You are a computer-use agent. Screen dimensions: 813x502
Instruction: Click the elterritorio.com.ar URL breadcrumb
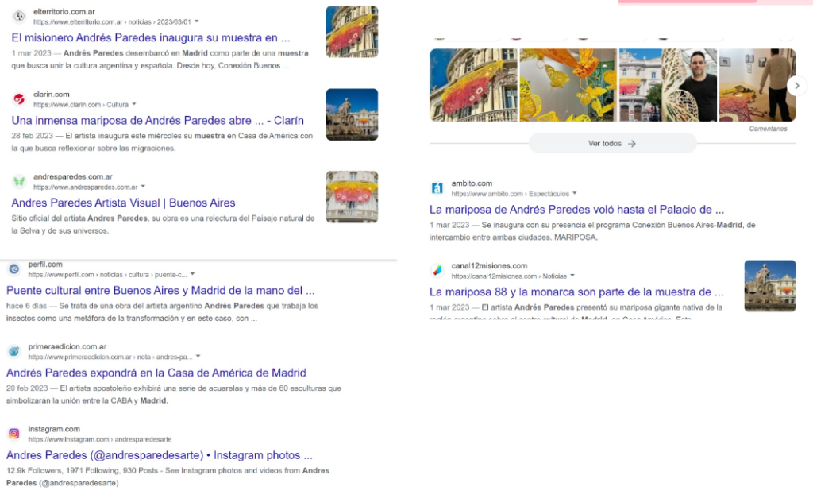112,21
